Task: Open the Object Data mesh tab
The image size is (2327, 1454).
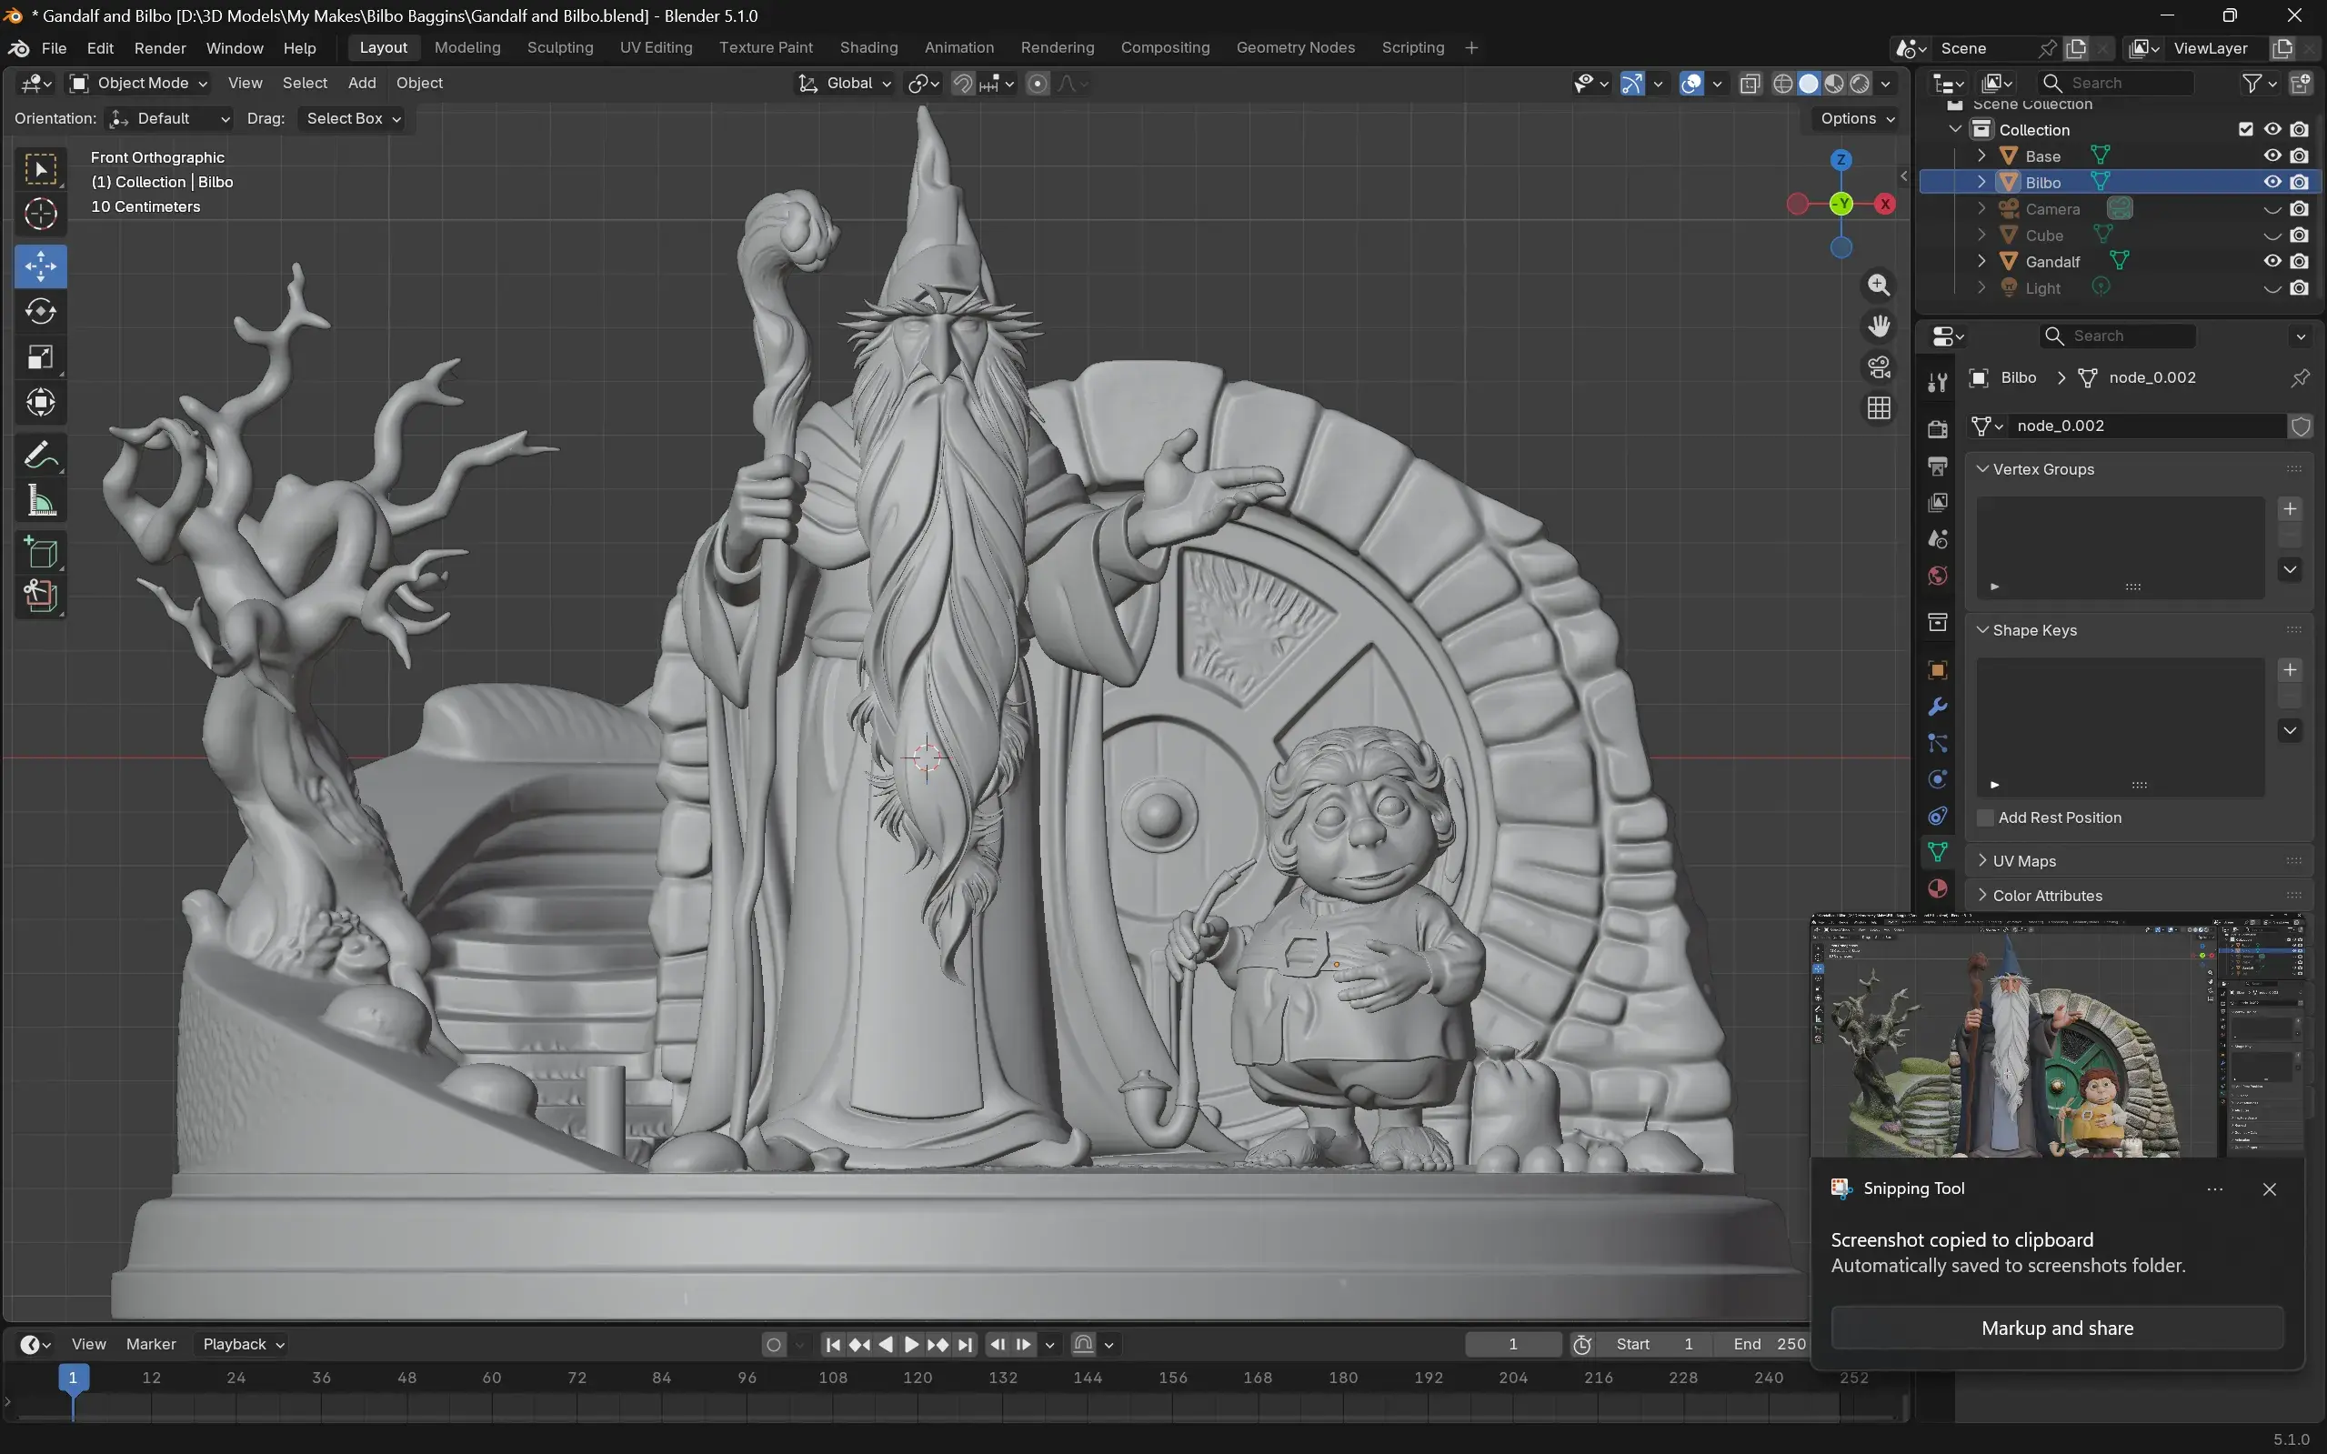Action: tap(1938, 852)
